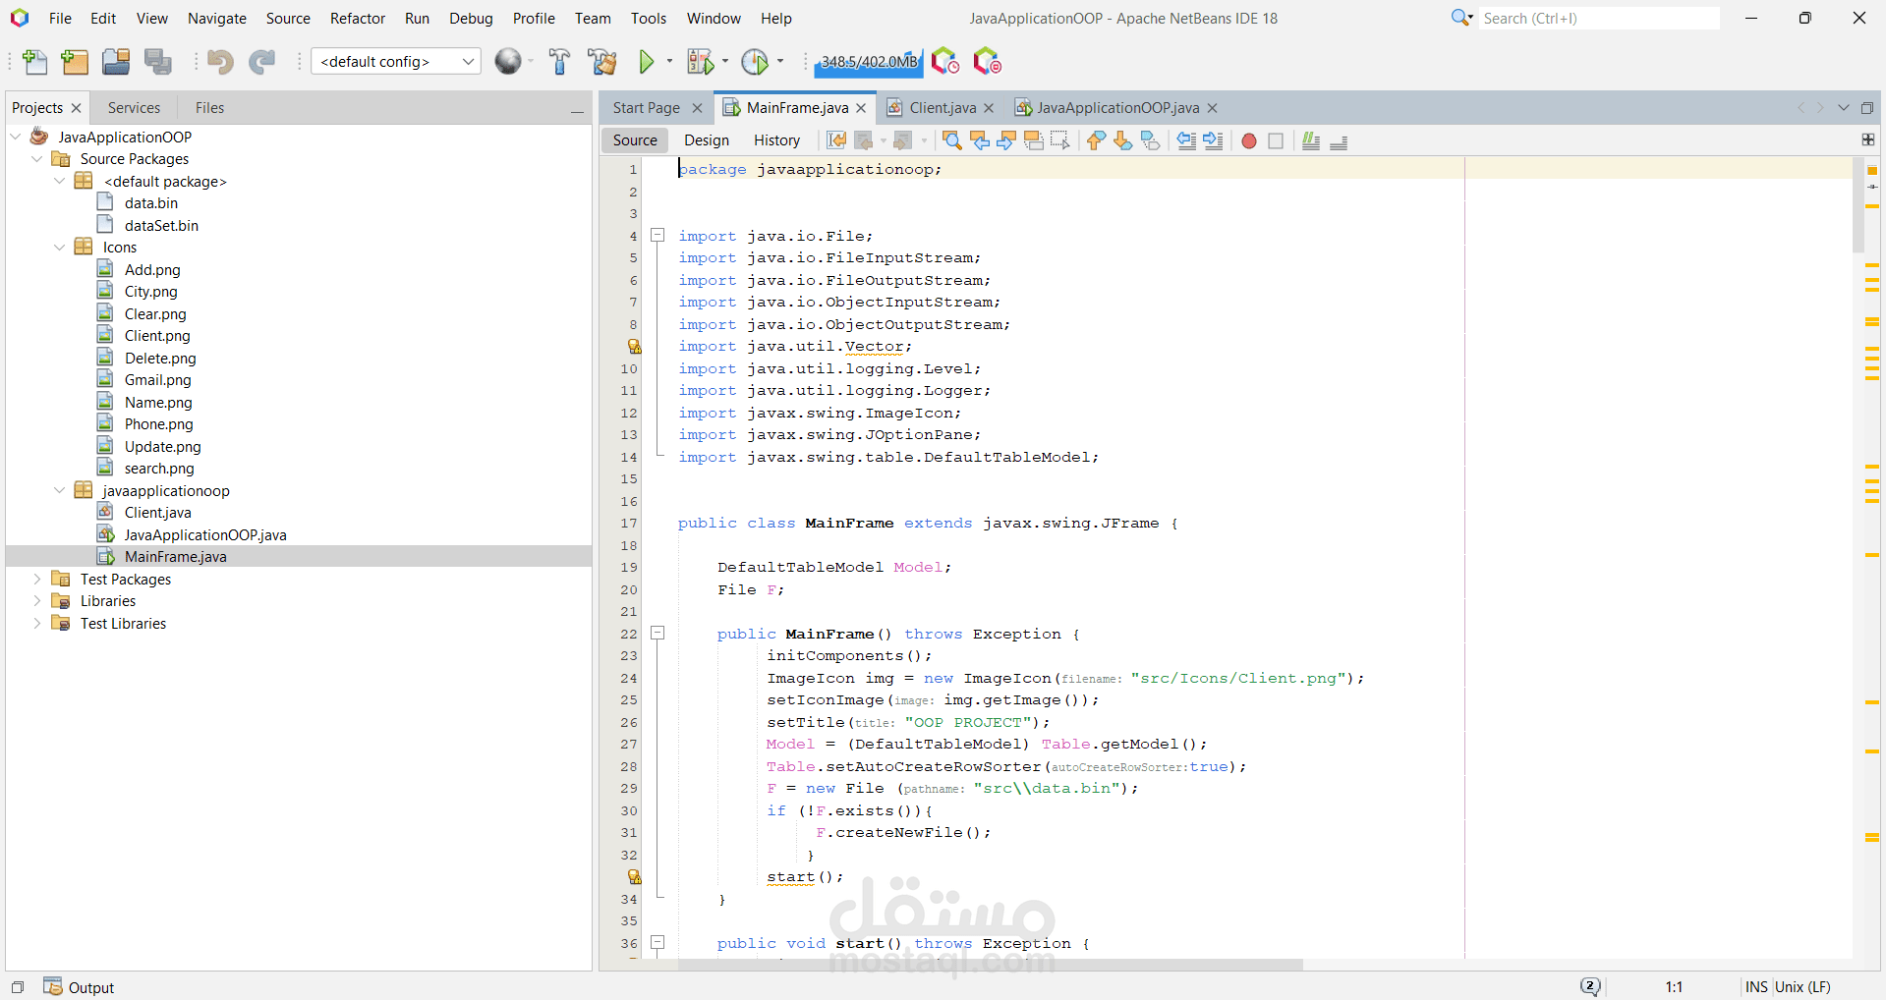The height and width of the screenshot is (1000, 1886).
Task: Open the Run Project dropdown arrow
Action: tap(670, 62)
